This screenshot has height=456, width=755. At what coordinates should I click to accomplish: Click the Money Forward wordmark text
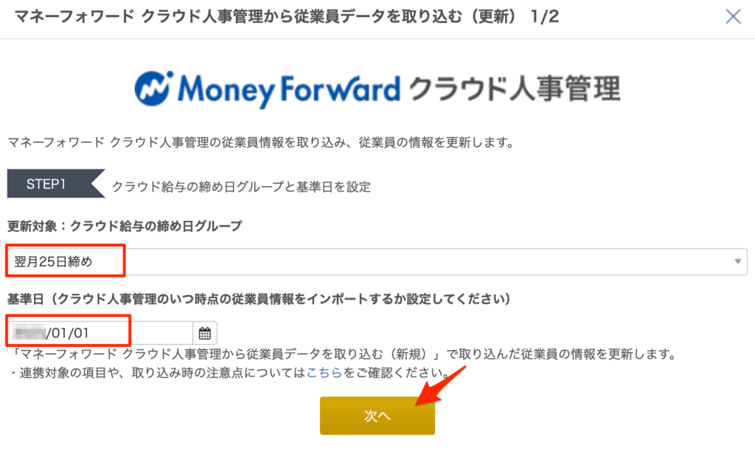[x=289, y=89]
